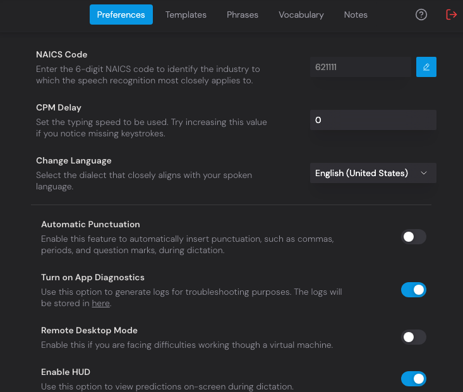Go to the Vocabulary tab
The width and height of the screenshot is (463, 392).
301,15
